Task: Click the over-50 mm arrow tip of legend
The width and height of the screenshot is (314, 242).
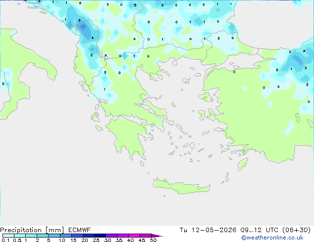Action: 157,236
